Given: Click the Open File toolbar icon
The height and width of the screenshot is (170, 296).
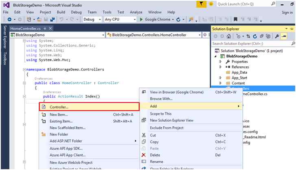Looking at the screenshot, I should pos(39,19).
